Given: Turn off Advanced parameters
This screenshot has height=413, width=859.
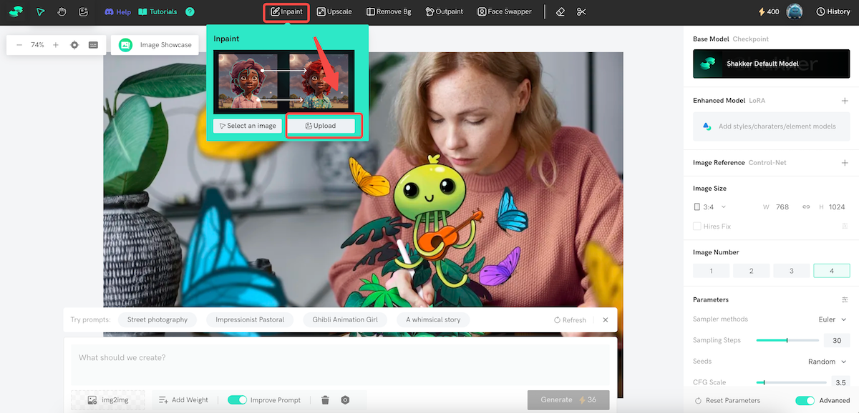Looking at the screenshot, I should tap(805, 401).
